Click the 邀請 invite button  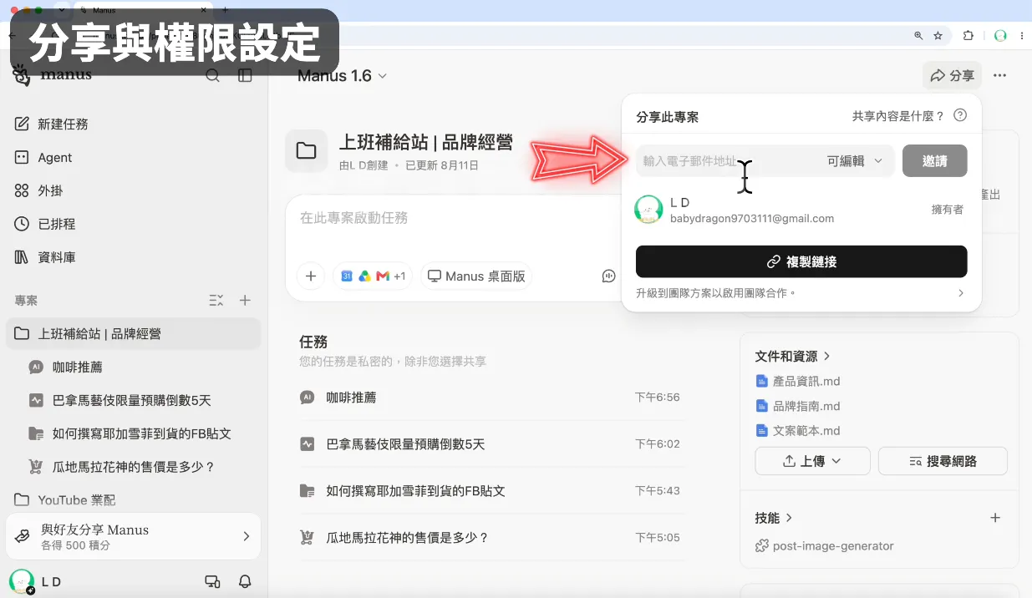click(935, 161)
